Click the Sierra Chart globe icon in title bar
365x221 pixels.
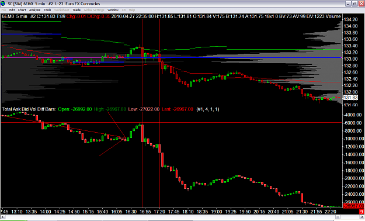tap(3, 4)
